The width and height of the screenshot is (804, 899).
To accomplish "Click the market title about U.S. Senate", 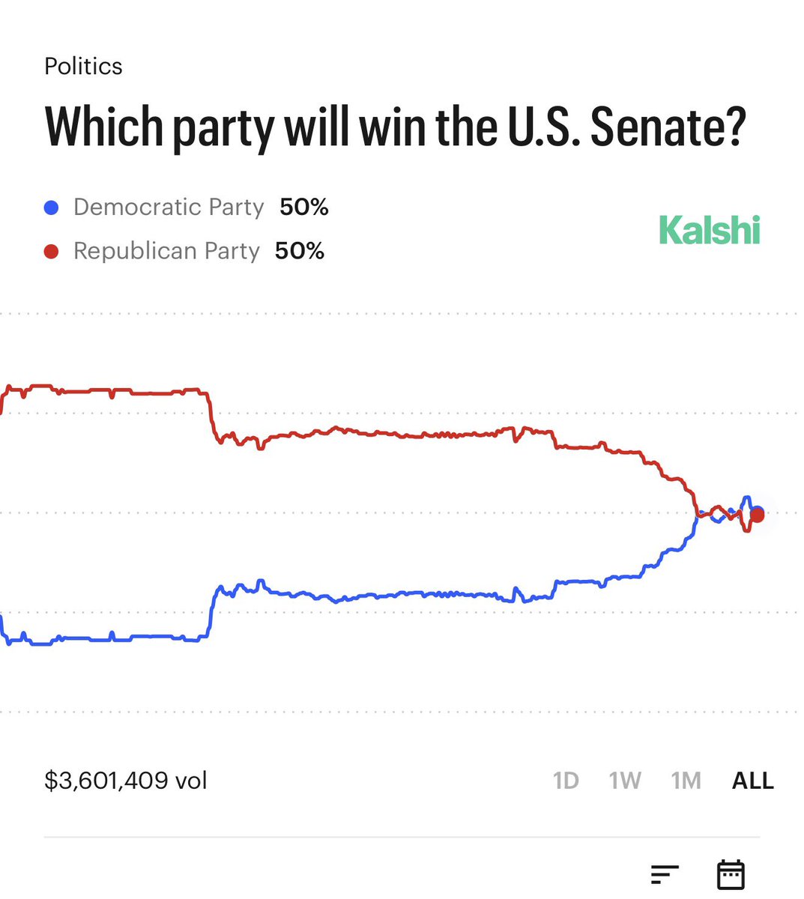I will (396, 127).
